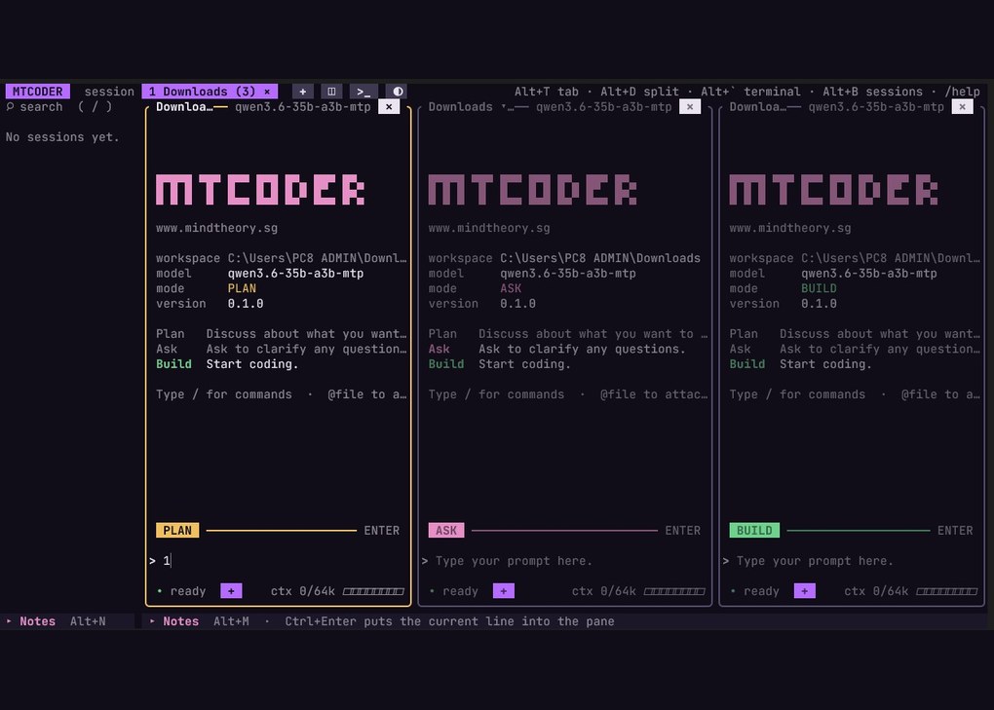This screenshot has width=994, height=710.
Task: Click No sessions yet message
Action: tap(62, 136)
